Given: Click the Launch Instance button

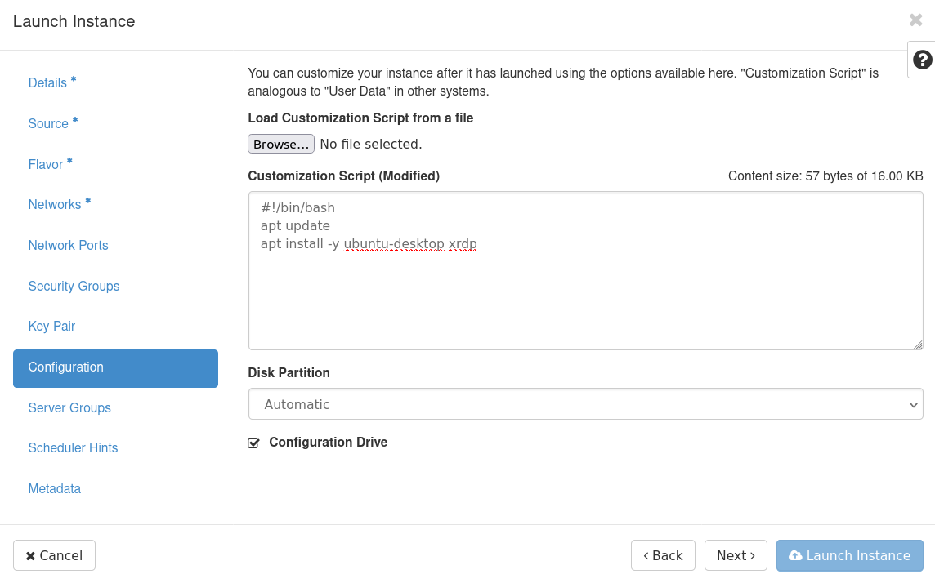Looking at the screenshot, I should click(849, 555).
